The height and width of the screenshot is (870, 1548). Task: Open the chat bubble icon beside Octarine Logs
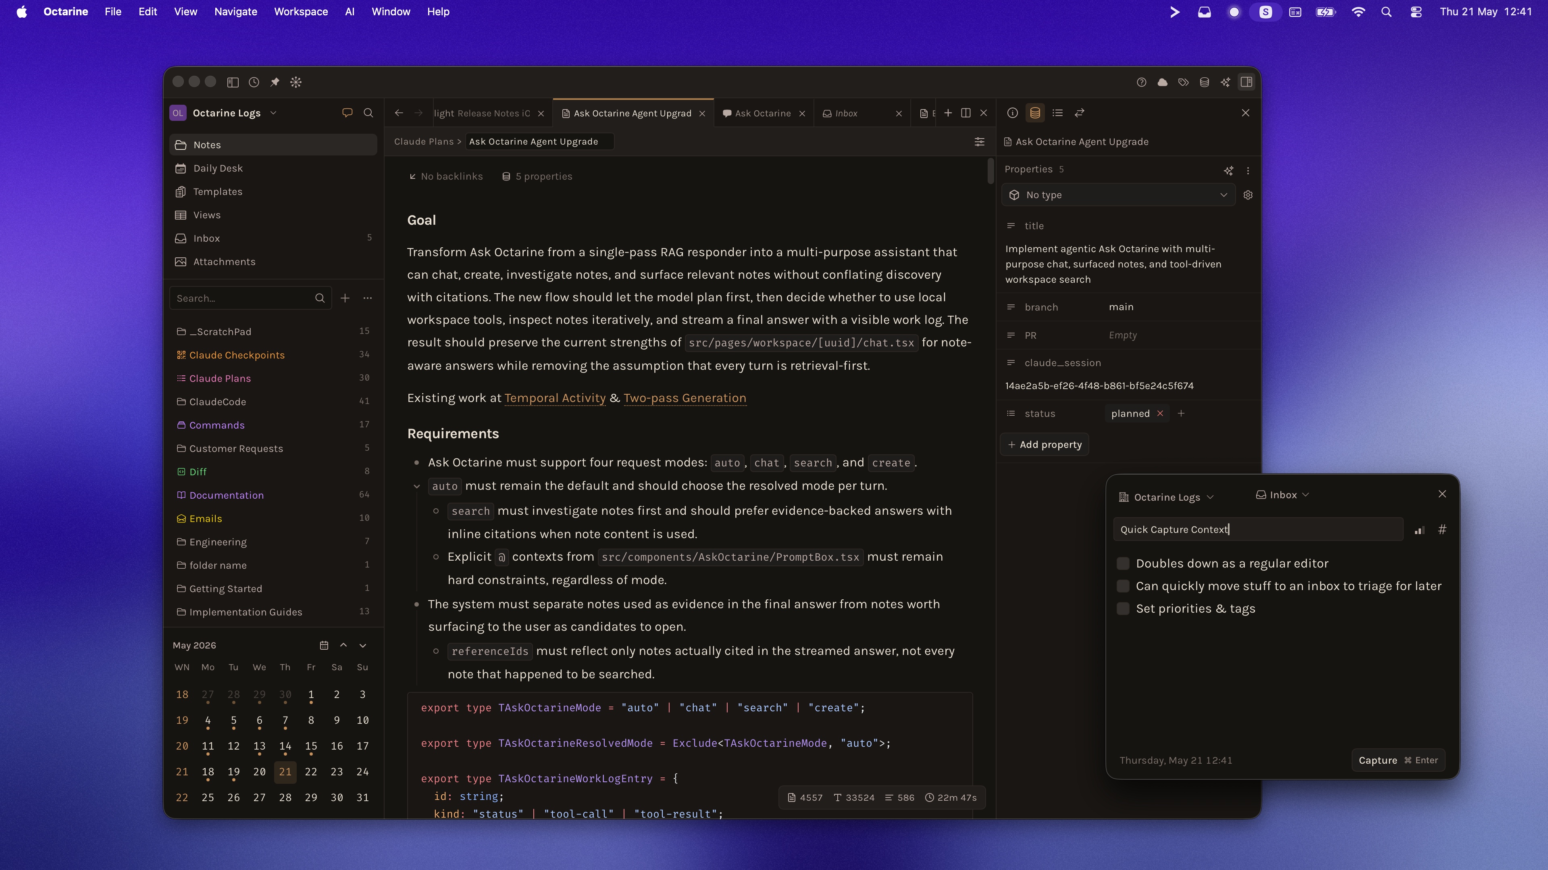(x=347, y=113)
